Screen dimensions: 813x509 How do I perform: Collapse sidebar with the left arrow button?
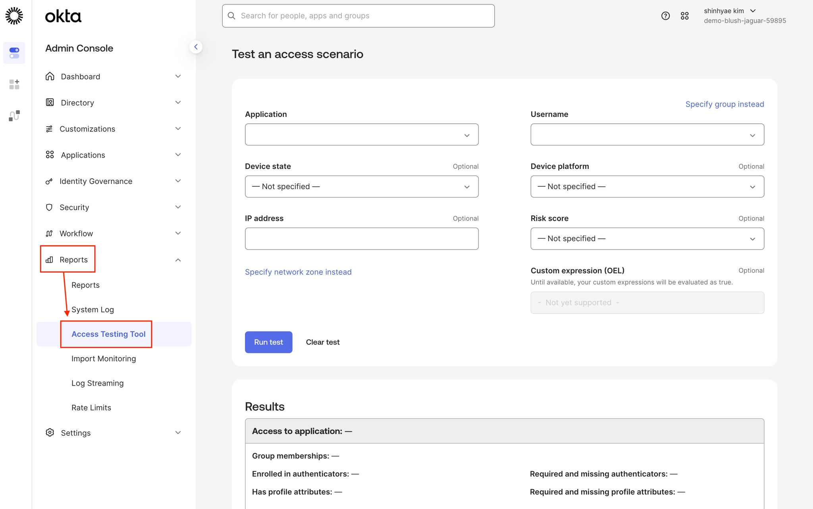[196, 47]
